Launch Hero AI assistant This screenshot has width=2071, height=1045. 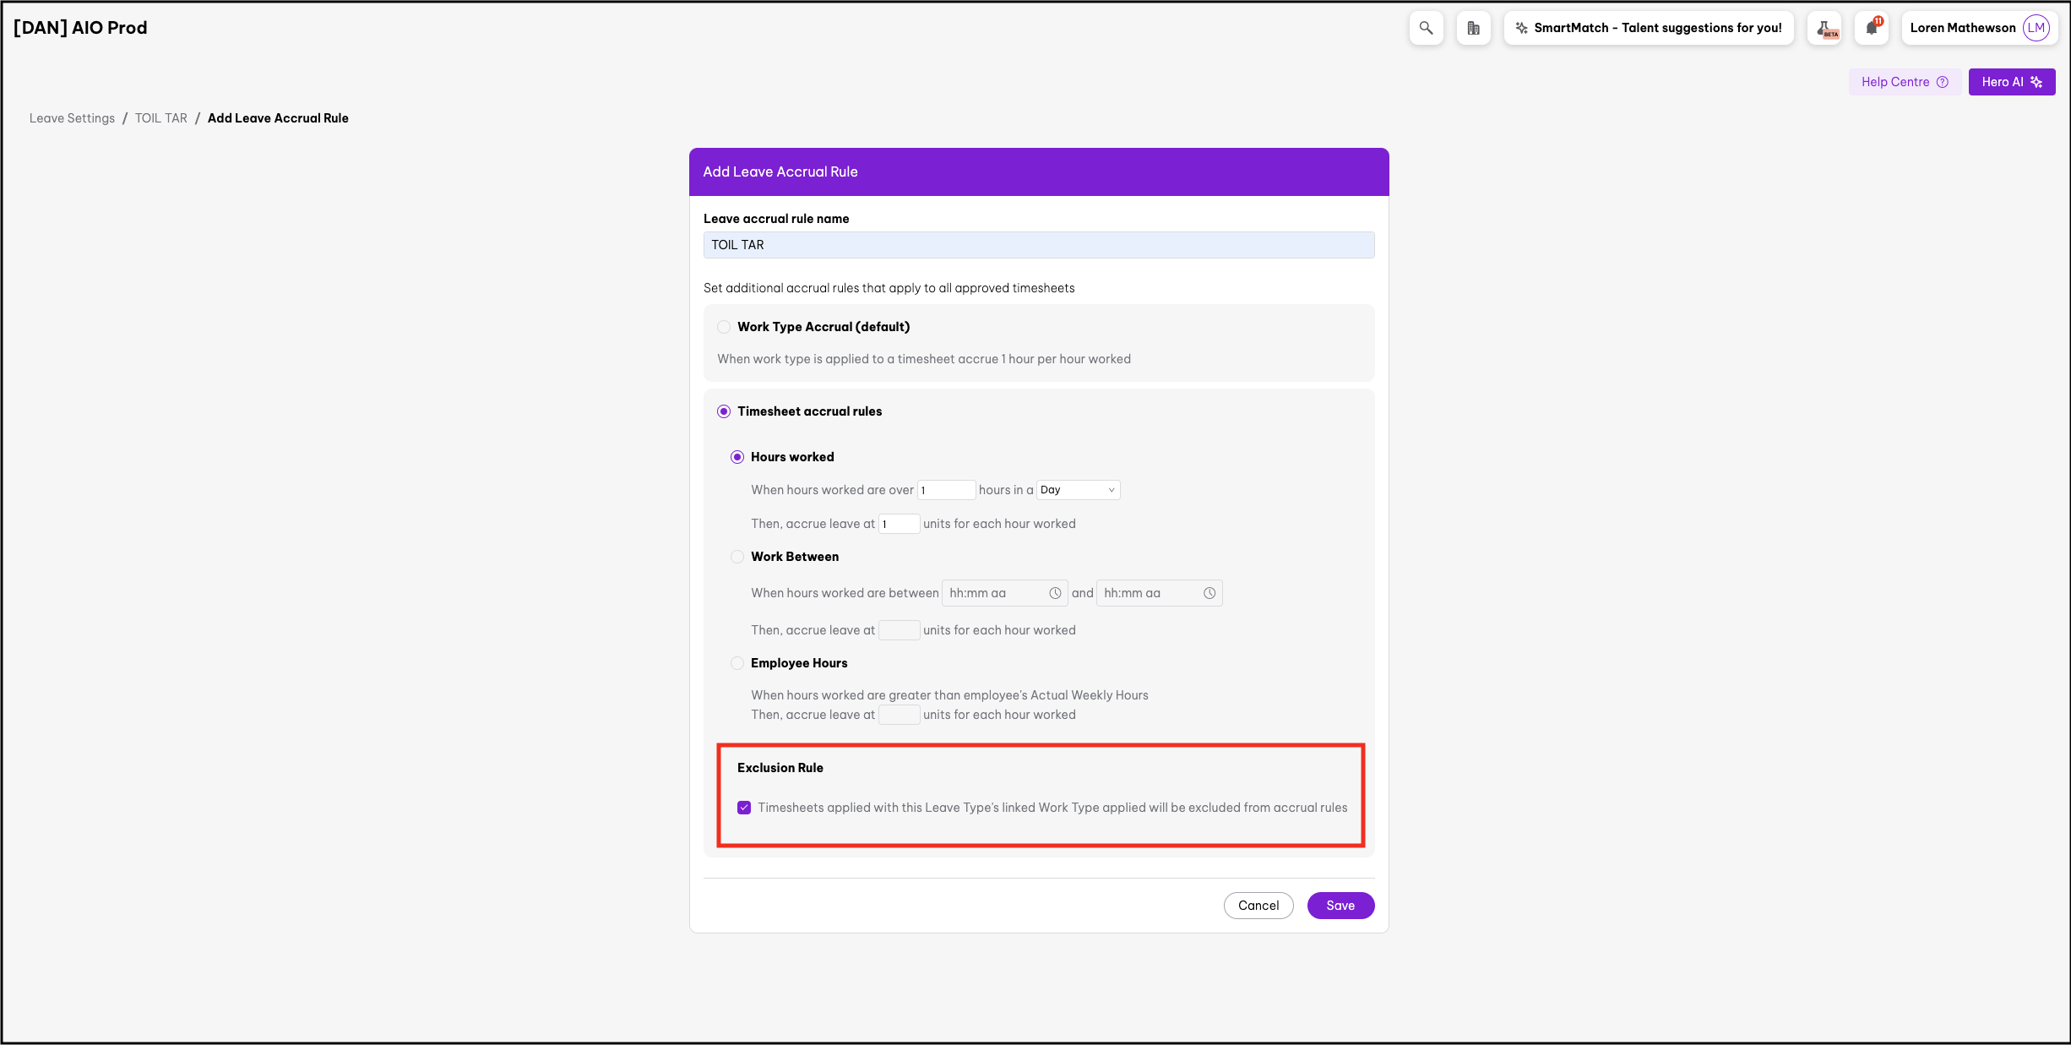click(2011, 82)
